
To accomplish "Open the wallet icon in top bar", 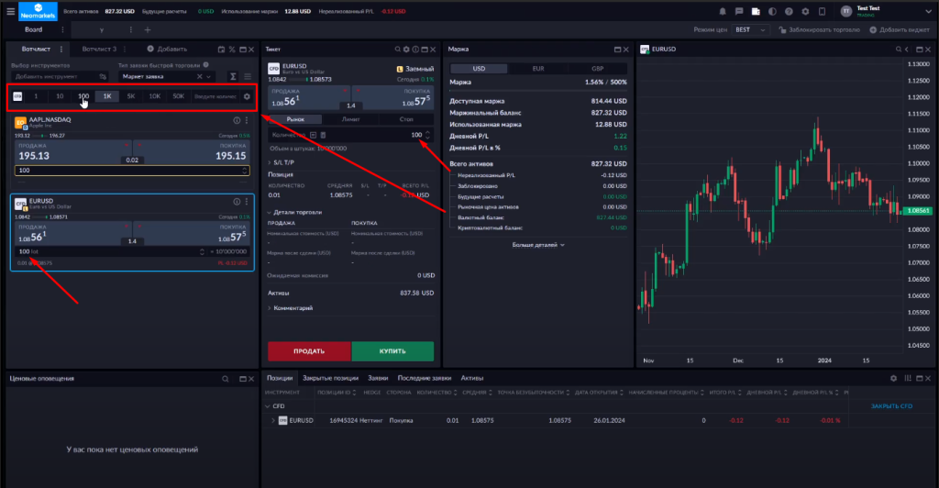I will (x=756, y=11).
